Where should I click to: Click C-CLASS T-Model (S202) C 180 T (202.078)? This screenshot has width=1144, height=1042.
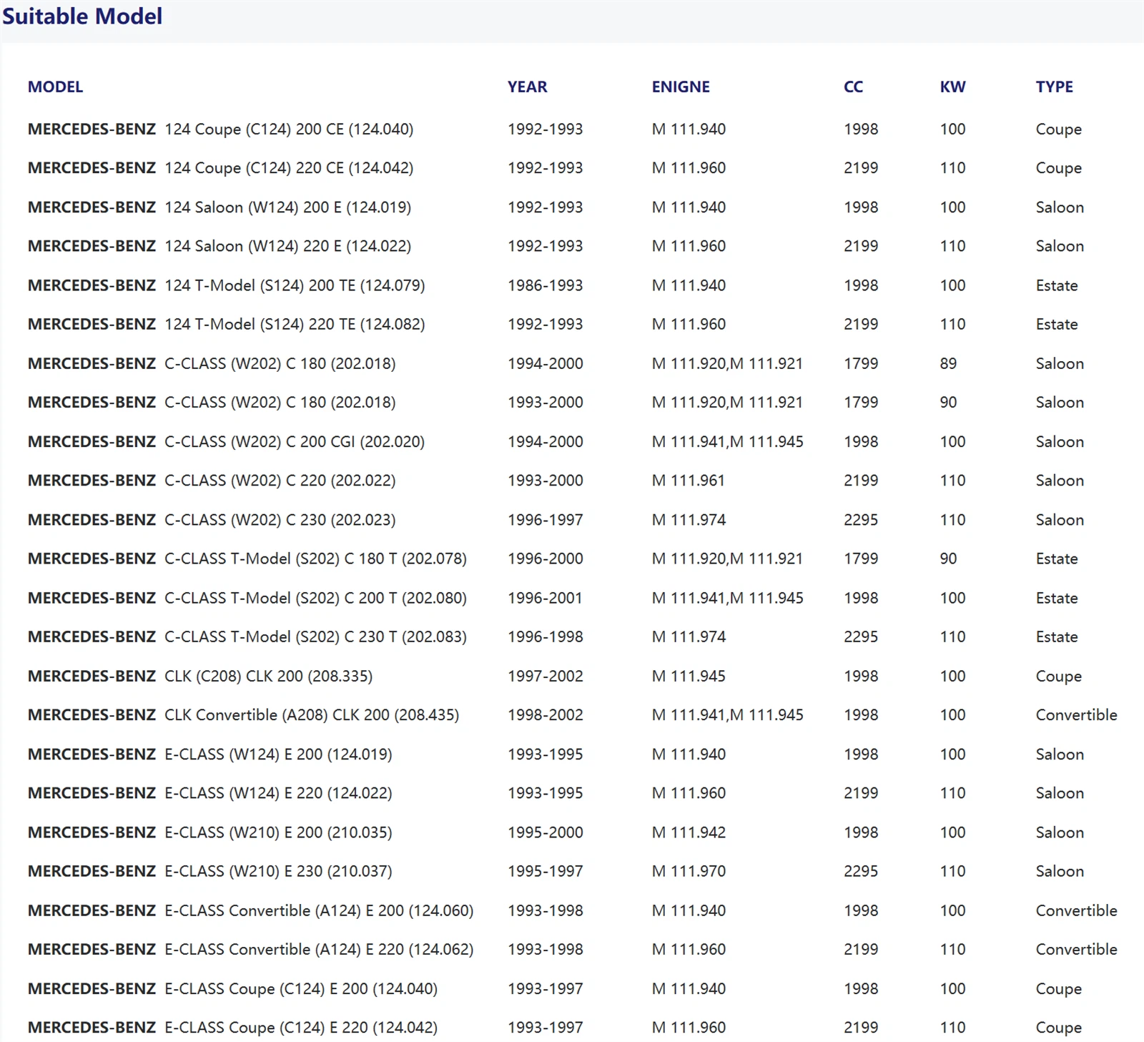pyautogui.click(x=315, y=559)
